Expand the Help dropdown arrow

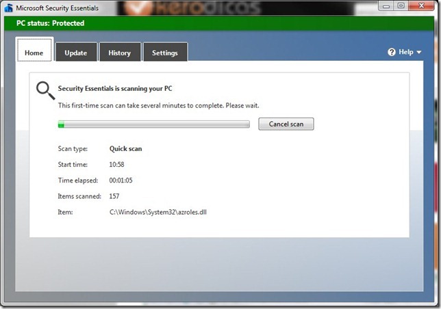pos(419,52)
